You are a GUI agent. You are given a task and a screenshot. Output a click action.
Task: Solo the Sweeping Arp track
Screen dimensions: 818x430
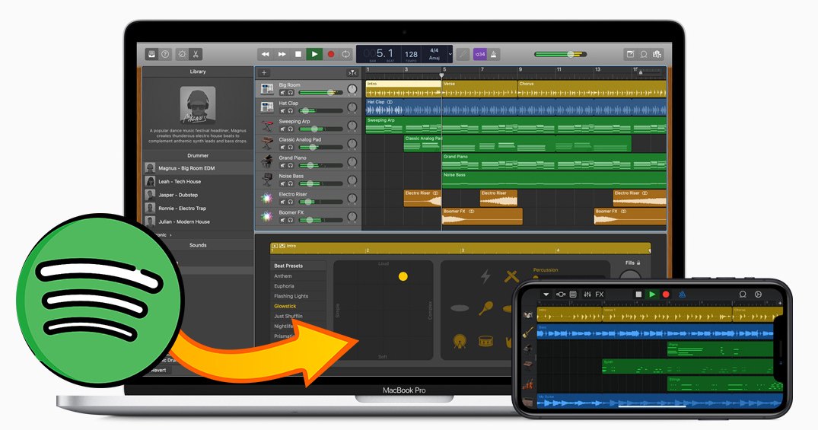click(x=290, y=129)
